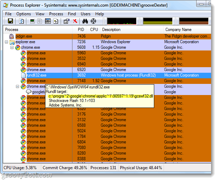Open the Process menu
Image resolution: width=218 pixels, height=181 pixels.
pos(56,14)
